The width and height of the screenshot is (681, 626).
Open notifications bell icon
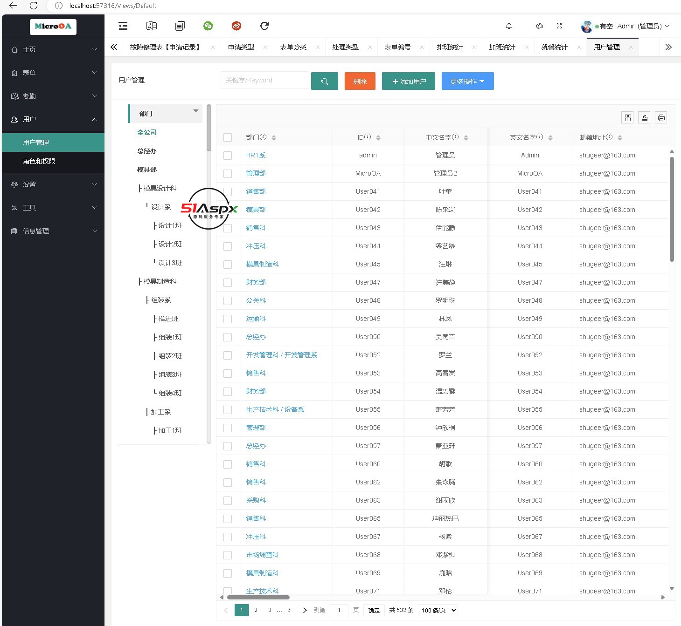tap(509, 26)
